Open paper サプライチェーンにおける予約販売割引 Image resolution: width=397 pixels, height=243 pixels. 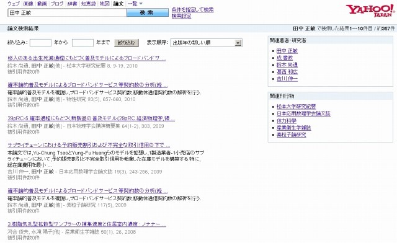[89, 145]
